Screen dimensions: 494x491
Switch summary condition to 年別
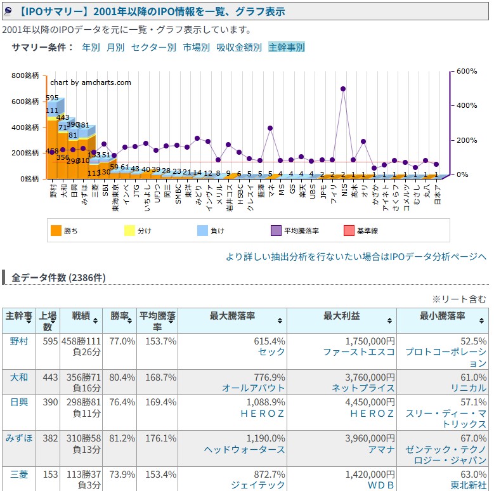click(91, 47)
